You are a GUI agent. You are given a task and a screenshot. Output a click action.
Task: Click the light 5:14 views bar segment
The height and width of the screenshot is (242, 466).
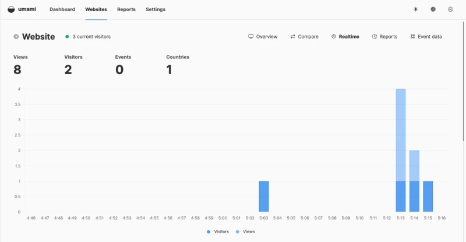tap(414, 166)
